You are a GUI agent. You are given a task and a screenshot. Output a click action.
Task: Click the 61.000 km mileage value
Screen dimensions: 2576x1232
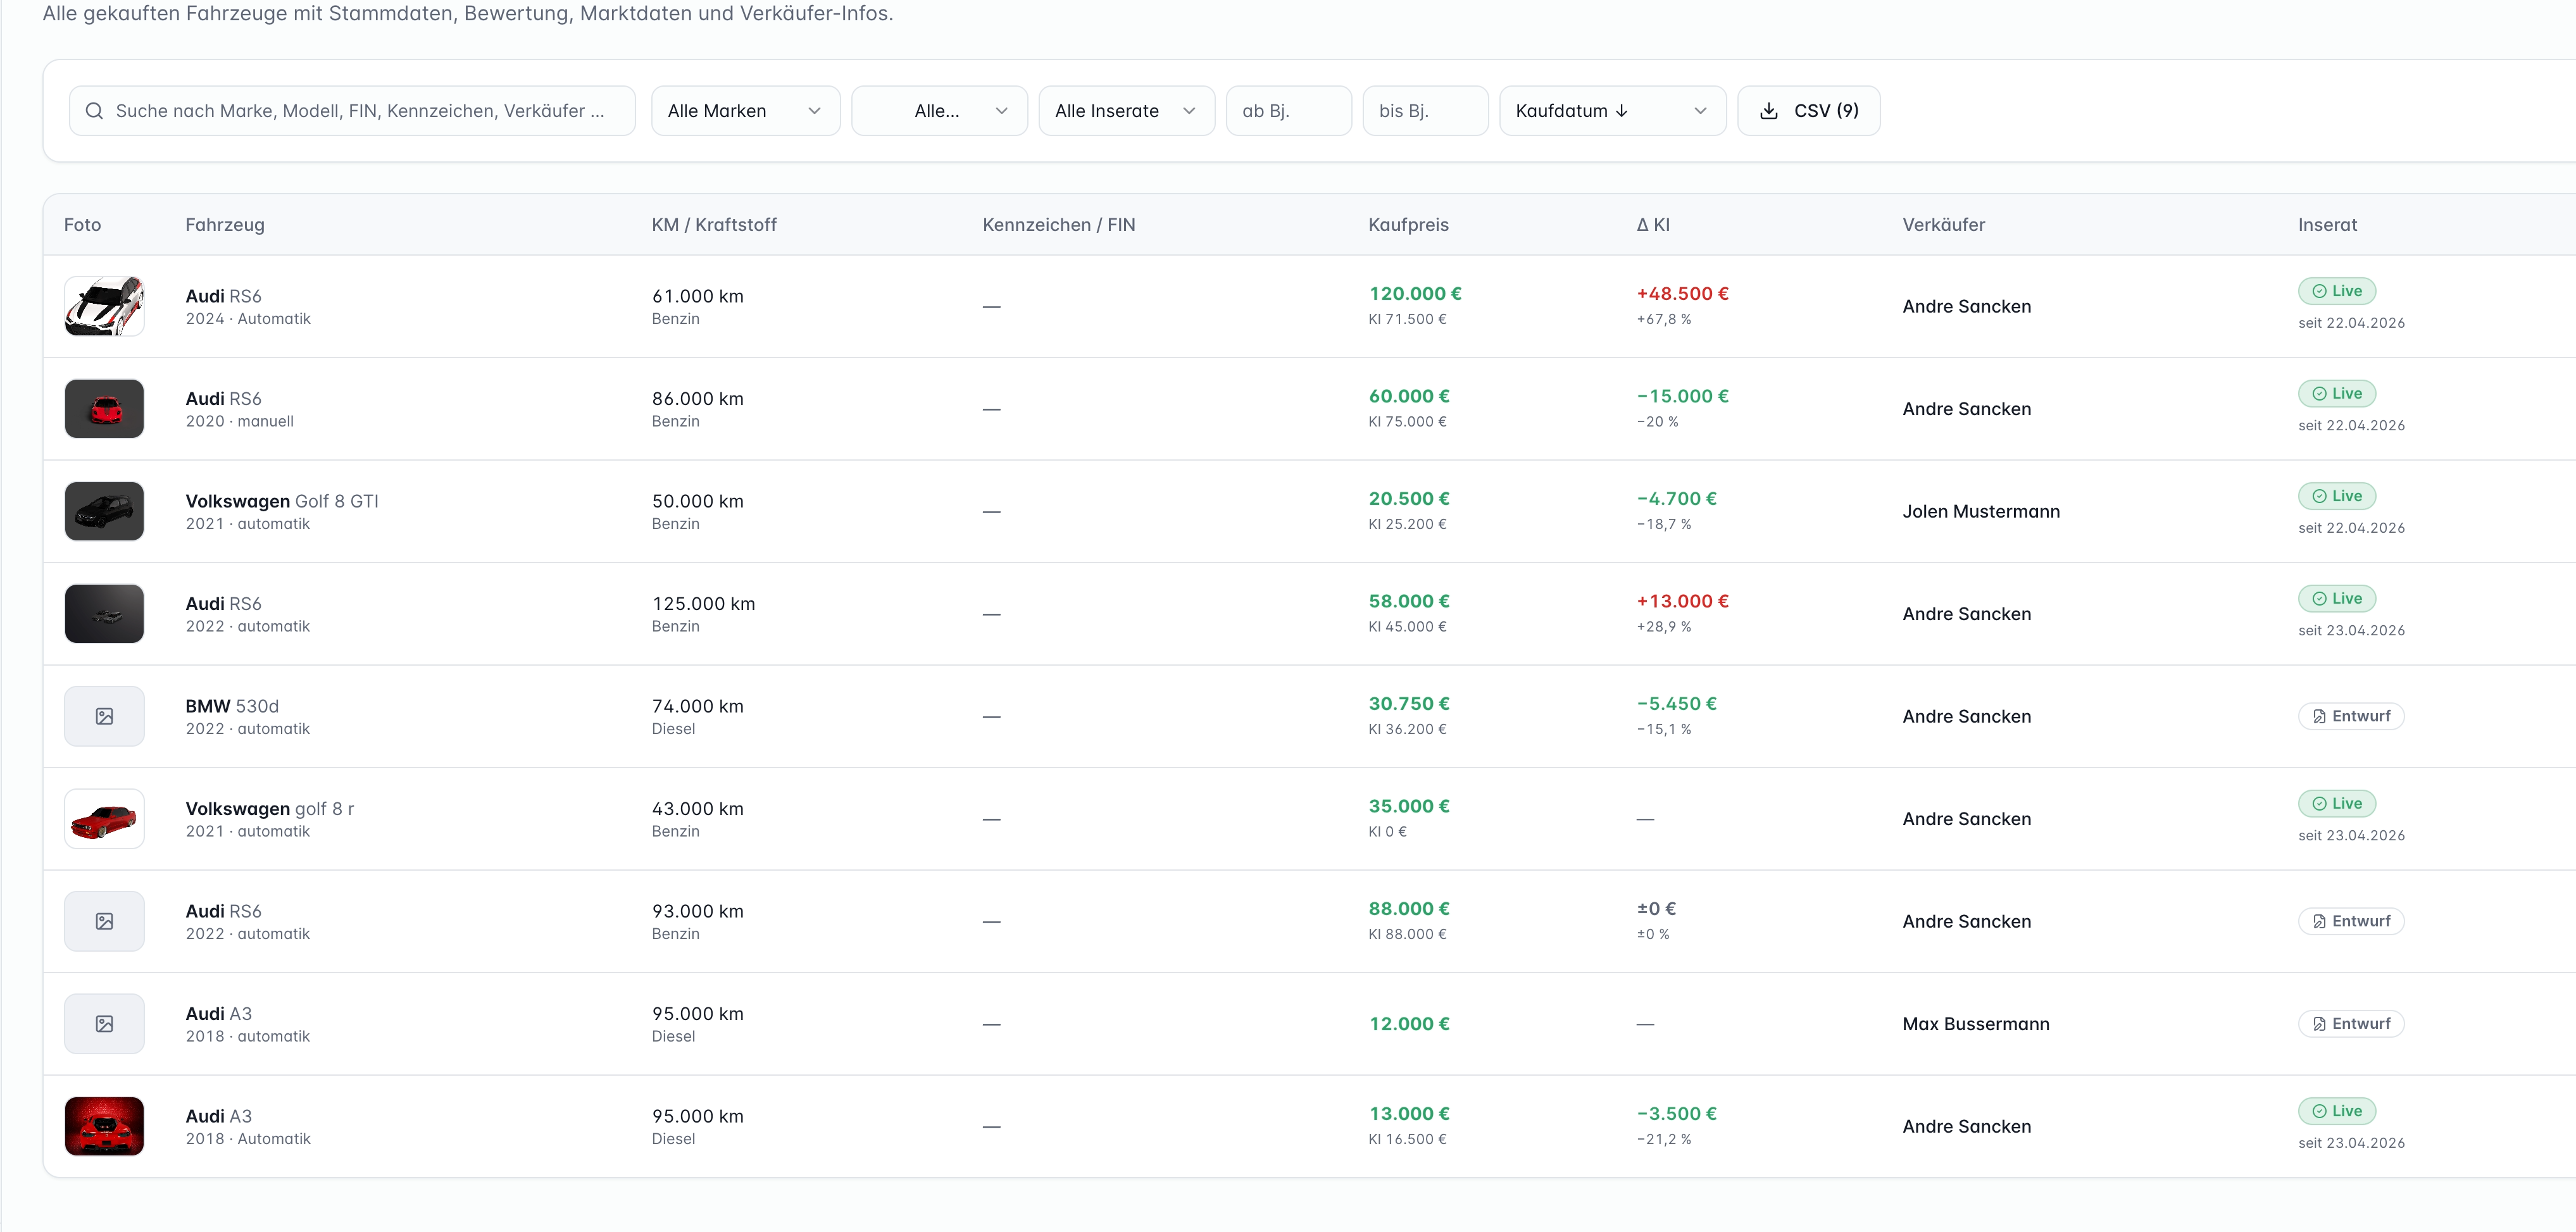point(698,296)
